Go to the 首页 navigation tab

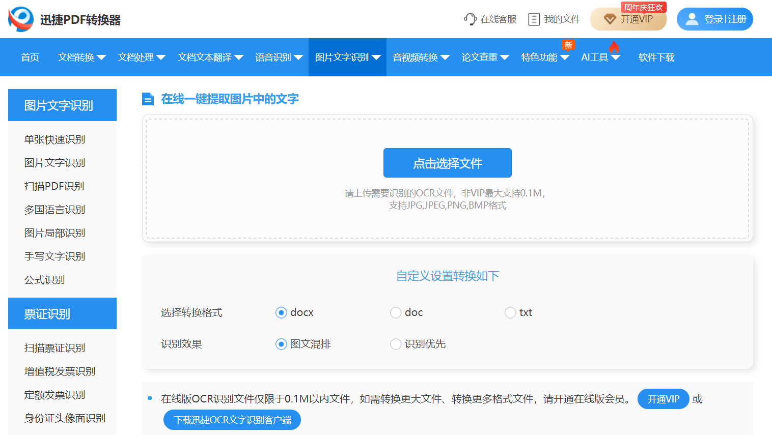[30, 57]
